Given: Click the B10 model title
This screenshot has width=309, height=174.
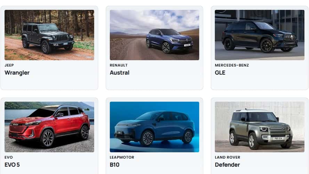Looking at the screenshot, I should [x=114, y=165].
